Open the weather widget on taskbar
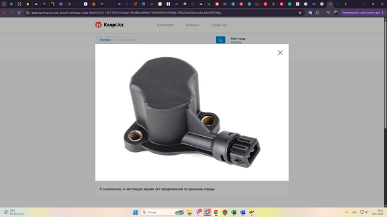The width and height of the screenshot is (387, 217). 15,212
